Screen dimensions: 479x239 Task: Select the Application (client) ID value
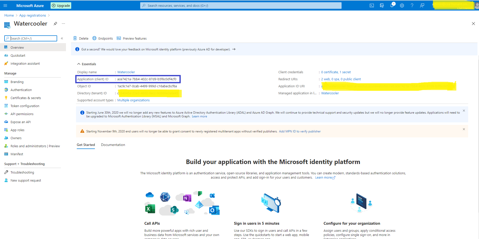point(147,79)
